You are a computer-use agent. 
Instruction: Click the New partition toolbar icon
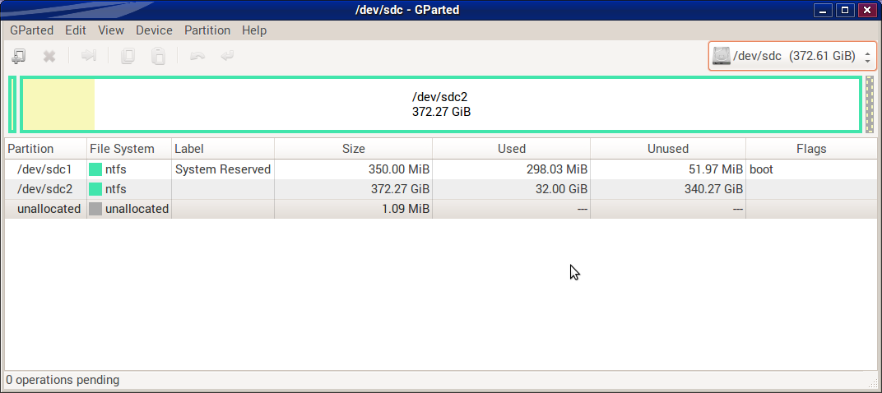[18, 56]
